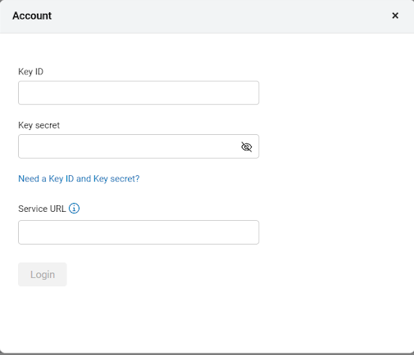Close the Account dialog

point(395,16)
